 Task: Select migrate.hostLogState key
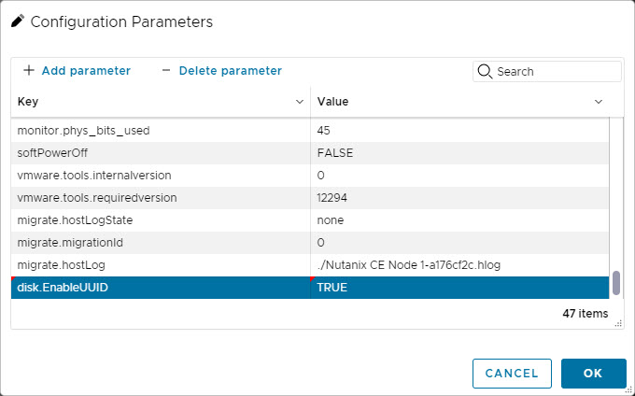click(161, 220)
